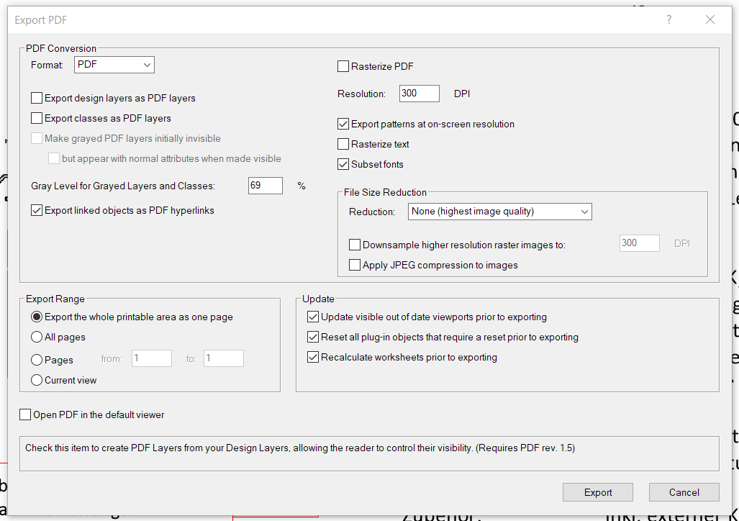Disable Subset fonts
This screenshot has height=521, width=739.
[x=343, y=163]
